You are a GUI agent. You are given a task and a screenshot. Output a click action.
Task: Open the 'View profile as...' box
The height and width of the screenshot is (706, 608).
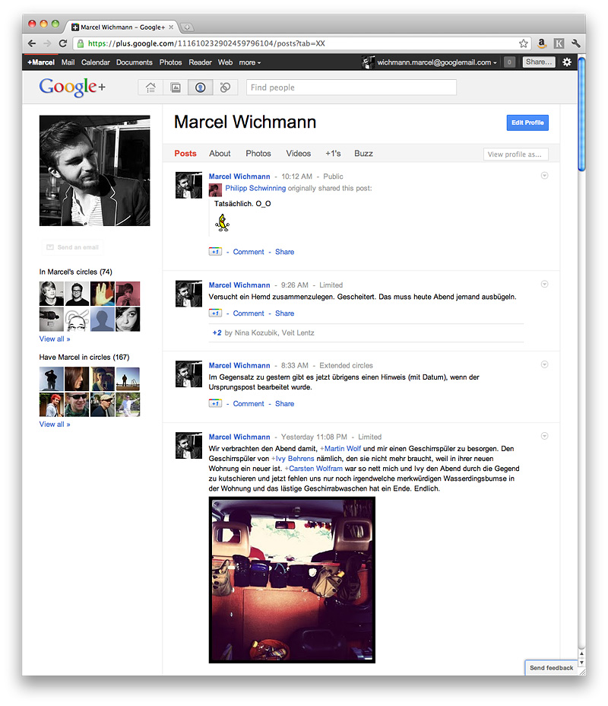(515, 154)
